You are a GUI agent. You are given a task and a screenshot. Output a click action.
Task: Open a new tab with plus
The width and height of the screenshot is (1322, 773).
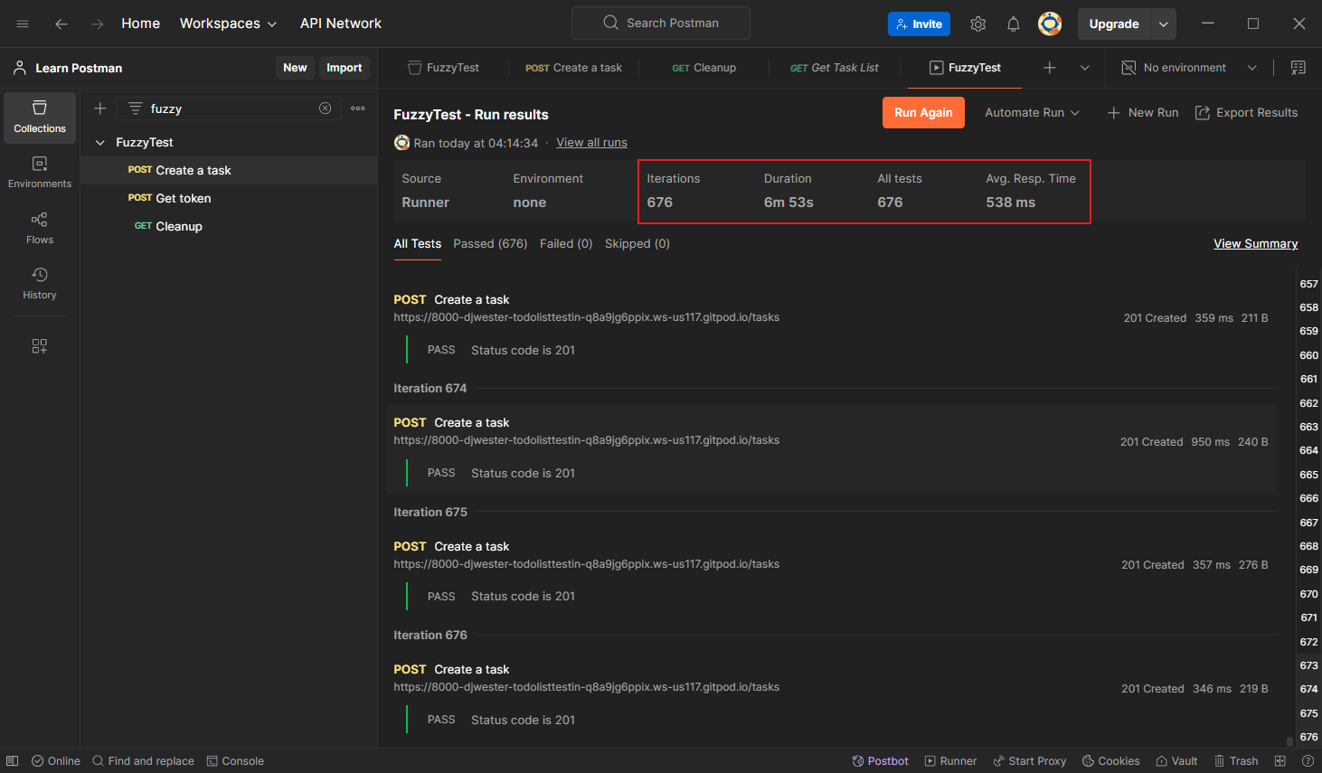click(x=1050, y=68)
